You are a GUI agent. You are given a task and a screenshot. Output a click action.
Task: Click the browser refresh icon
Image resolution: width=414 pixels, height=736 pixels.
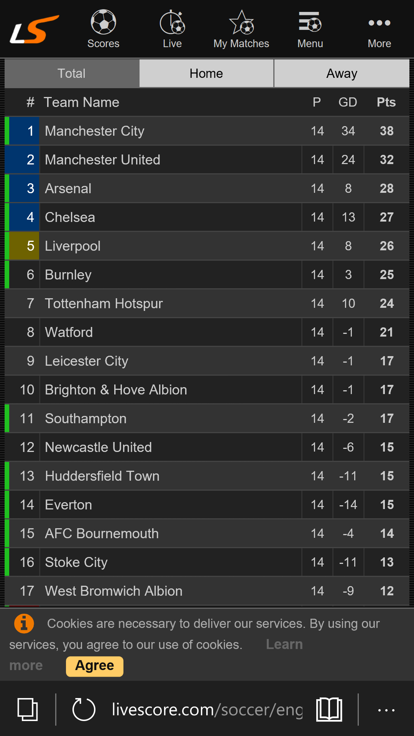coord(84,710)
